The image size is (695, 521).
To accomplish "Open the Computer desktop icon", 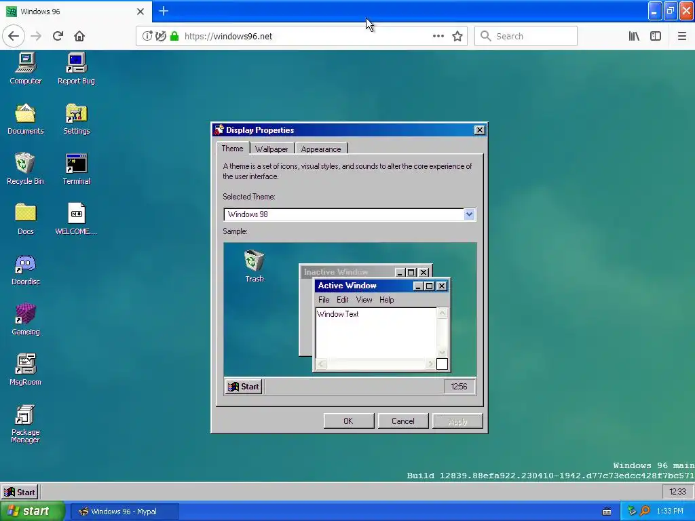I will [x=26, y=69].
